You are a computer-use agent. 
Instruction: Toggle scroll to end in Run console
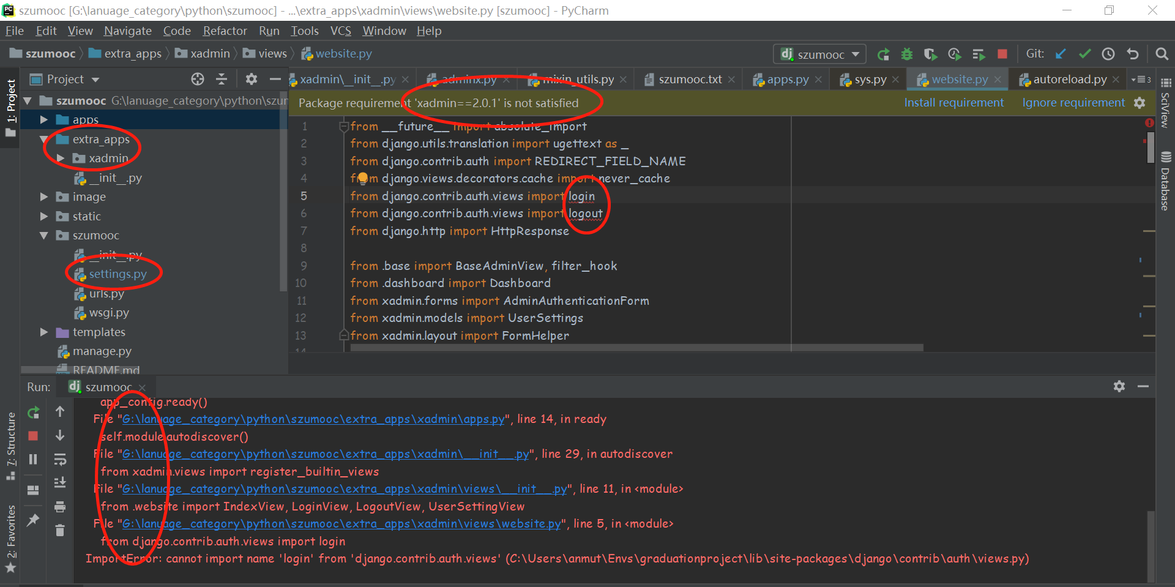pyautogui.click(x=60, y=483)
